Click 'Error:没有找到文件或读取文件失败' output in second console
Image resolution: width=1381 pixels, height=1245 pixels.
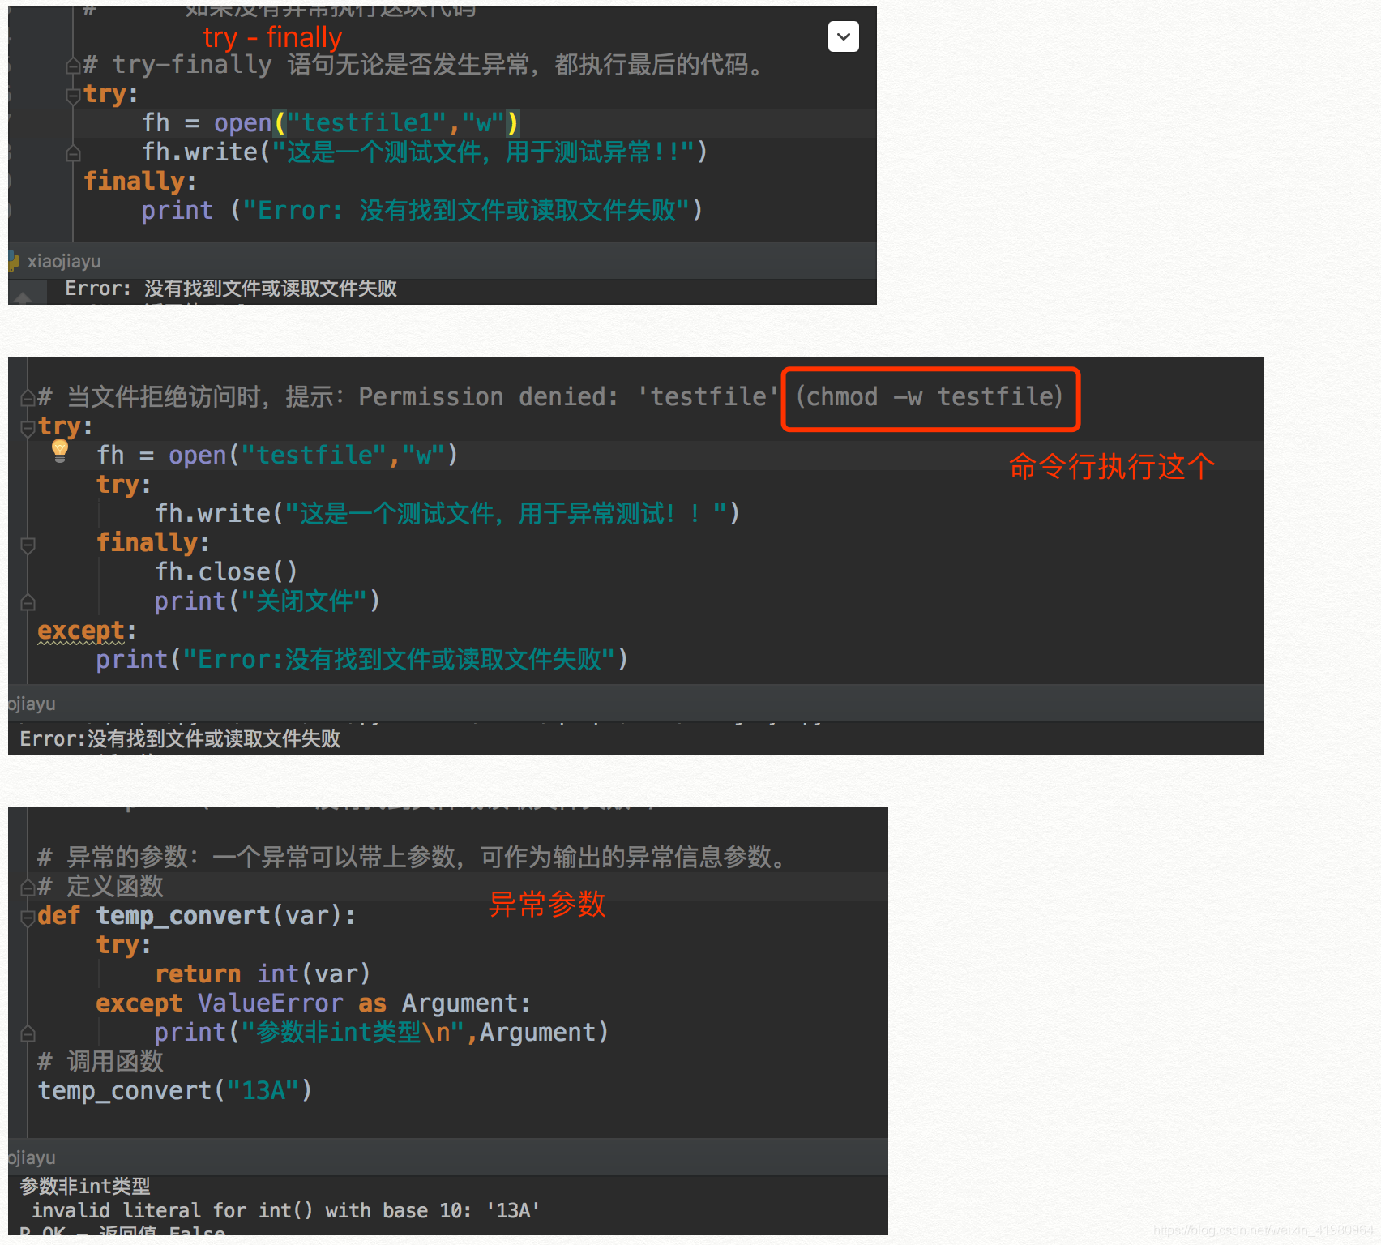(x=180, y=738)
